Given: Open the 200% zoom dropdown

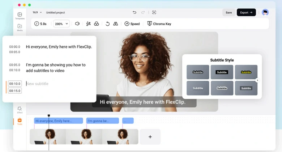Looking at the screenshot, I should (61, 24).
